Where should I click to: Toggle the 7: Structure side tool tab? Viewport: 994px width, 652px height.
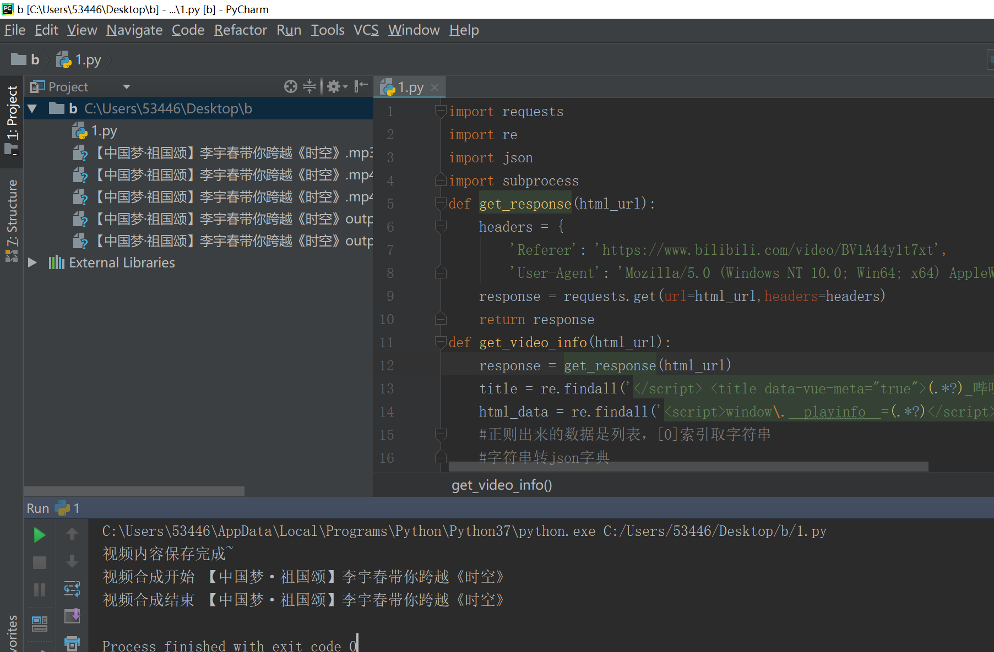[x=12, y=220]
